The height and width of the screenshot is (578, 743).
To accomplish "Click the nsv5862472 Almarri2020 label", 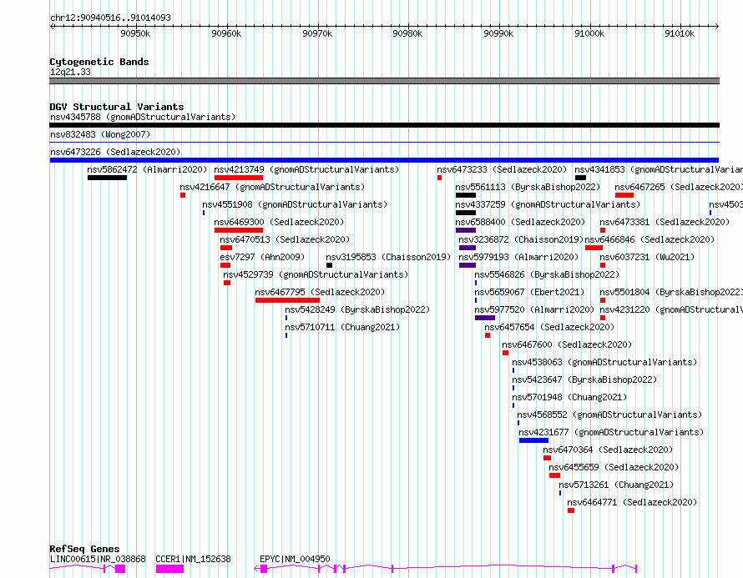I will tap(147, 169).
